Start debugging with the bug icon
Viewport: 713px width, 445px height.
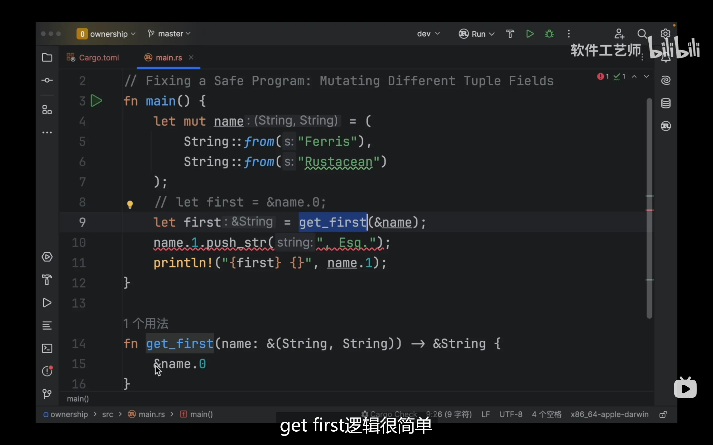(x=550, y=34)
